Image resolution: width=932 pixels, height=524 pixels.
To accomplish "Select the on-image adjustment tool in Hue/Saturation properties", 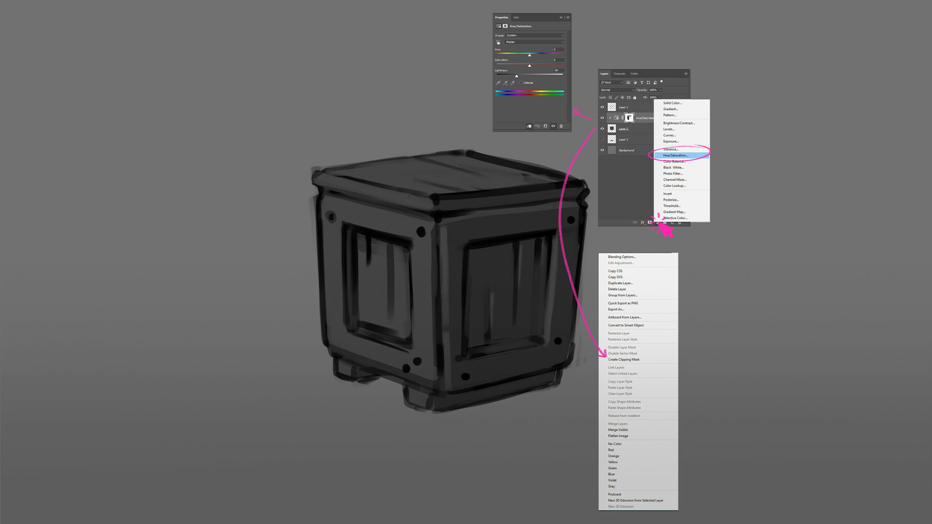I will coord(499,42).
